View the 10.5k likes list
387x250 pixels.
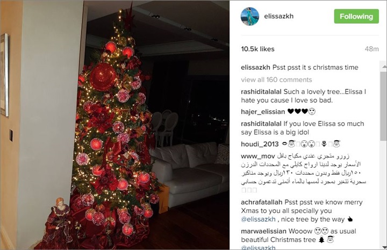click(x=257, y=49)
